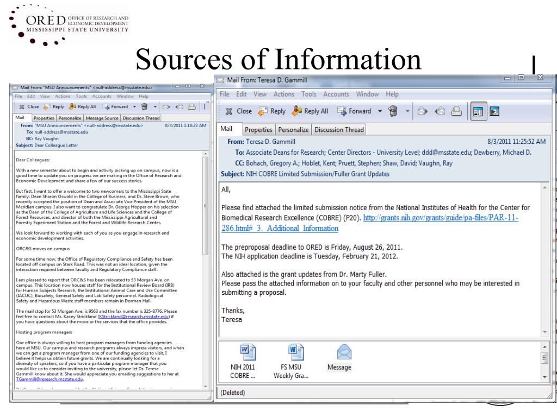Open dropdown arrow next to trash in Gammill window
Viewport: 557px width, 417px height.
pyautogui.click(x=407, y=111)
